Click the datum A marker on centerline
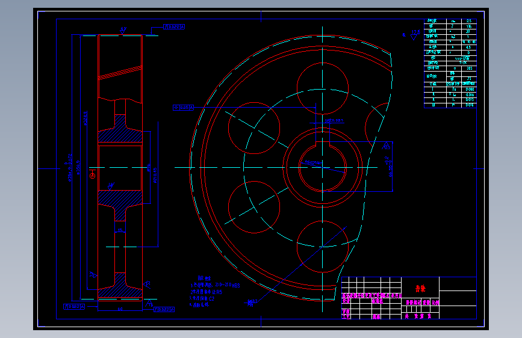This screenshot has height=338, width=522. 93,174
